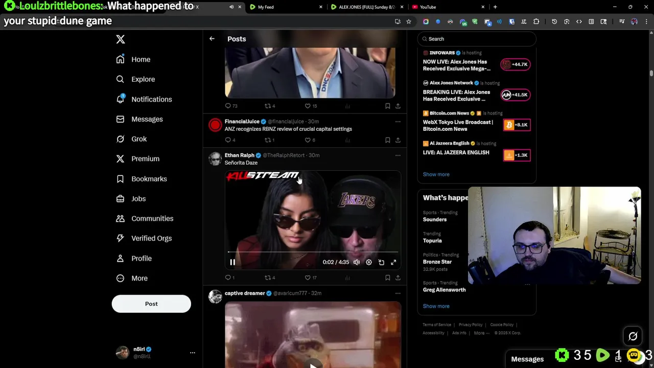
Task: Open the browser extensions puzzle menu
Action: click(536, 21)
